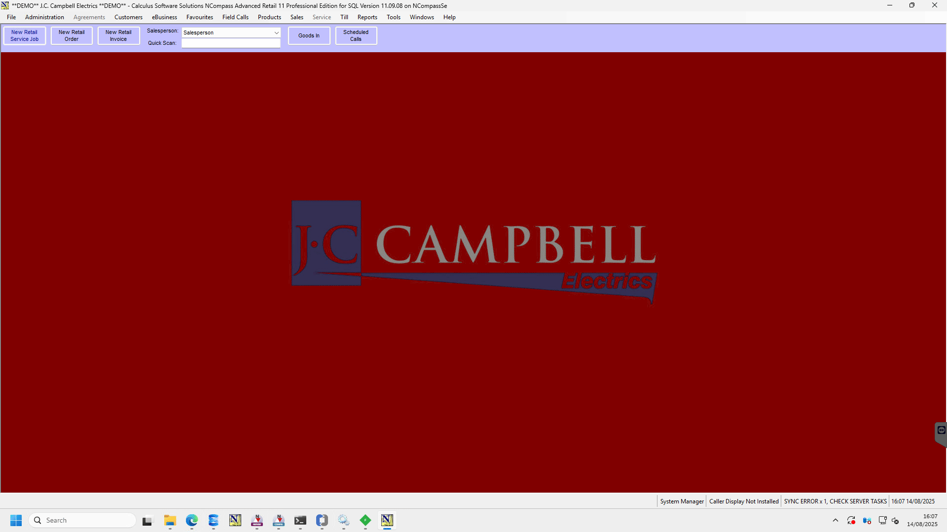Open Scheduled Calls
The height and width of the screenshot is (532, 947).
[356, 35]
